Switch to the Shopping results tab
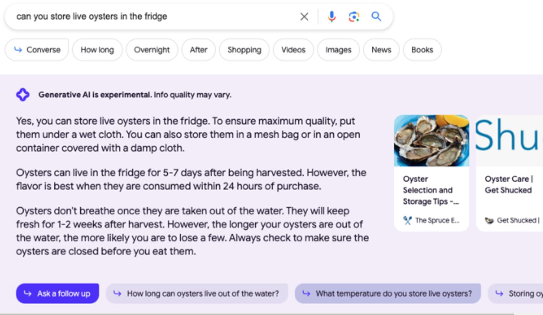 click(244, 50)
